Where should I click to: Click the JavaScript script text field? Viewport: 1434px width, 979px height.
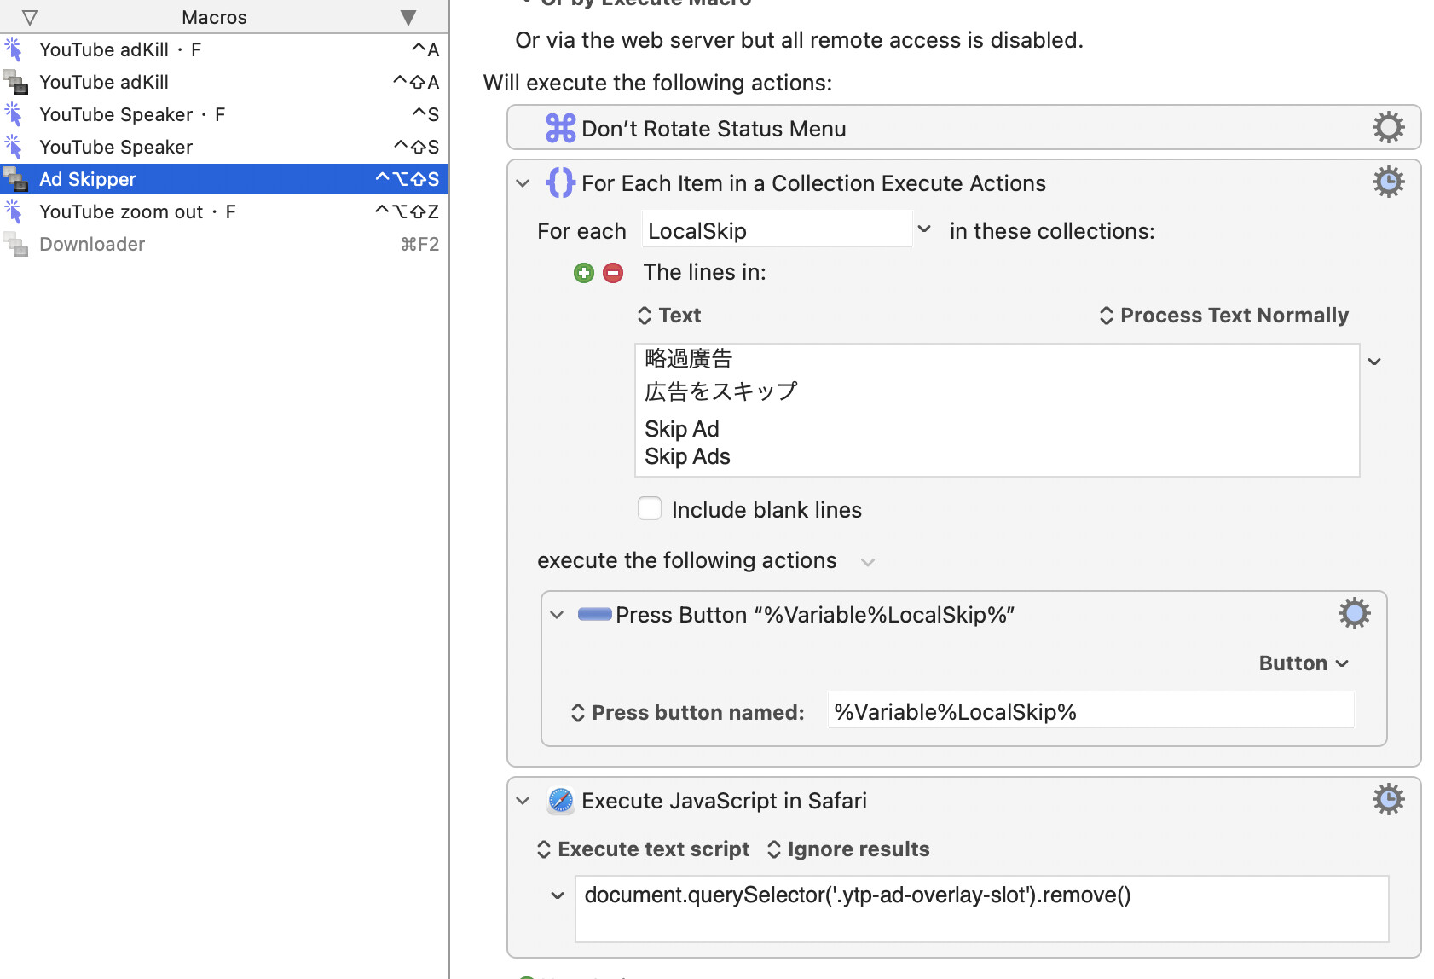(981, 908)
